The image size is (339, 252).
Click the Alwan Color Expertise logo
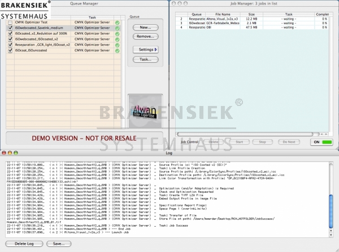click(145, 111)
